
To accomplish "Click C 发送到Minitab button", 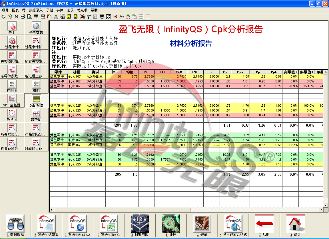I will click(78, 226).
